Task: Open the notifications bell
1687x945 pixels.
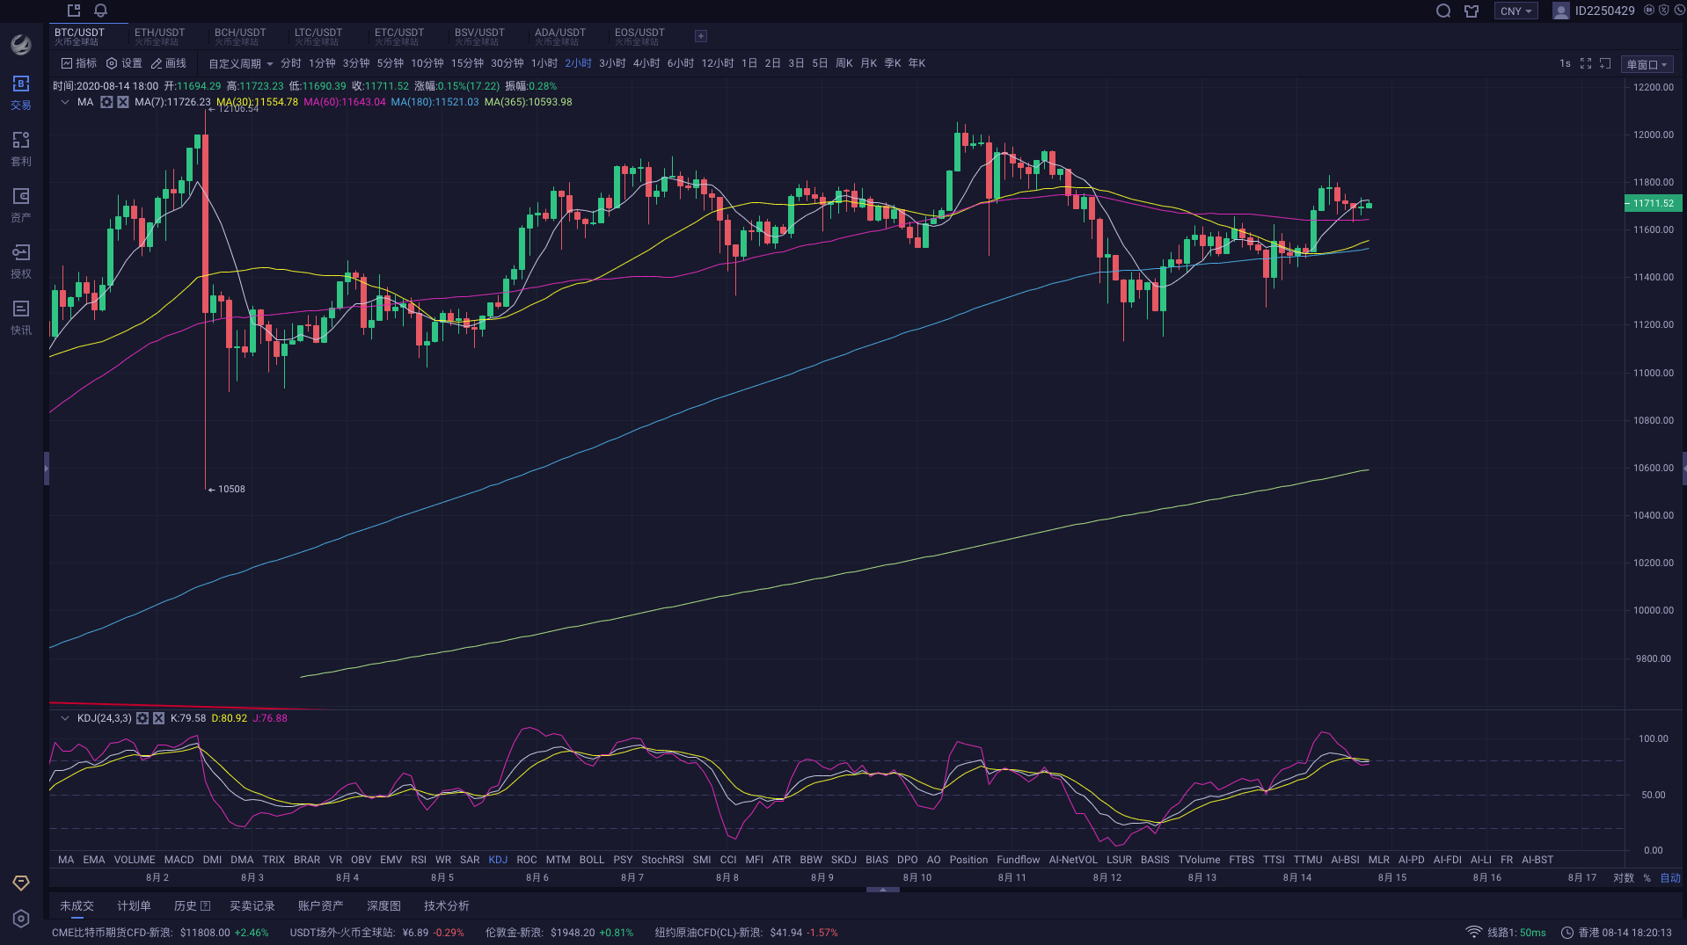Action: [x=99, y=11]
